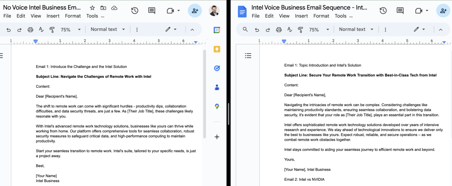Screen dimensions: 452x186
Task: Open version history in left document
Action: 135,11
